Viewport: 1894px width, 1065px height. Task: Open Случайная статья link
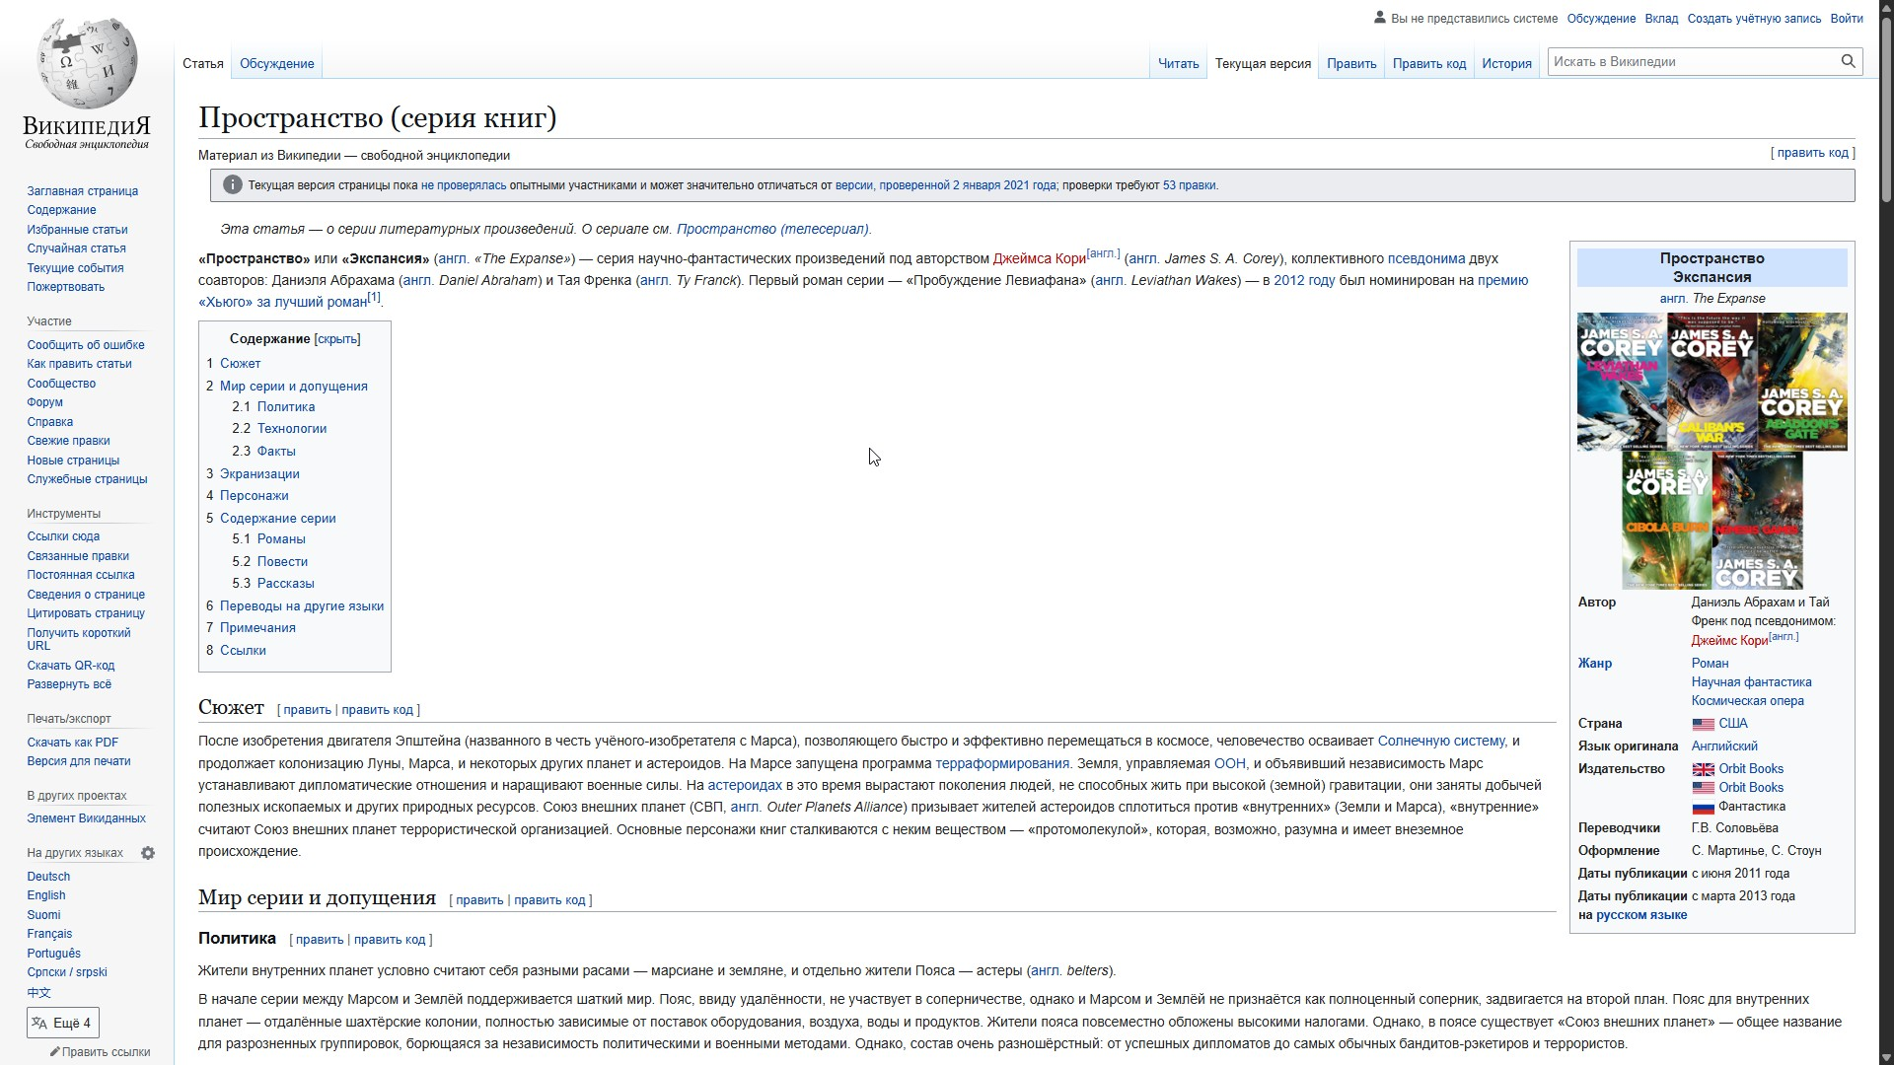[76, 248]
